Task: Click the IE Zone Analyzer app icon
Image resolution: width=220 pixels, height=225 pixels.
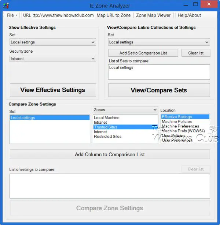Action: tap(6, 6)
